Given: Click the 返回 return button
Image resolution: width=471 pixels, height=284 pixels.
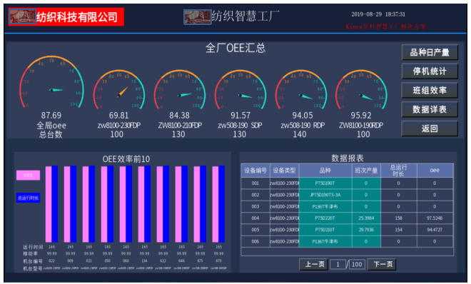Looking at the screenshot, I should (430, 128).
